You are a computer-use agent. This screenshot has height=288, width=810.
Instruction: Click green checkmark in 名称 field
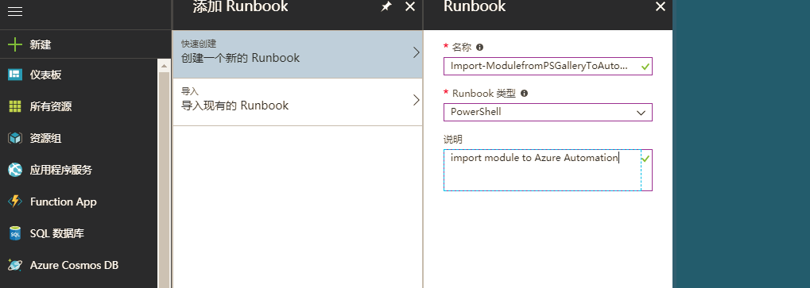[x=645, y=67]
